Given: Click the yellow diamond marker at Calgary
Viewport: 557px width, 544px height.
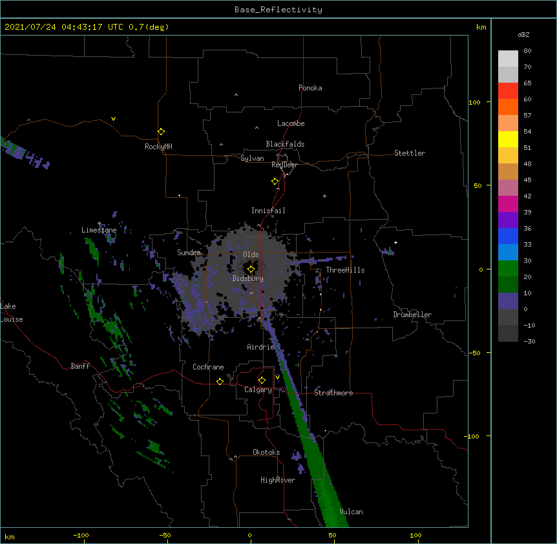Looking at the screenshot, I should [262, 381].
